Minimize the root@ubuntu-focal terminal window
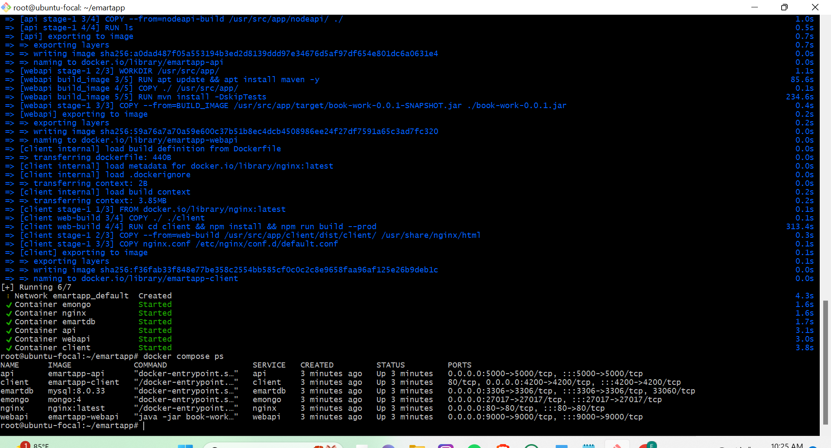 click(754, 7)
